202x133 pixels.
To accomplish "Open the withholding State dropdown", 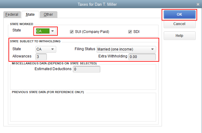I will coord(46,49).
